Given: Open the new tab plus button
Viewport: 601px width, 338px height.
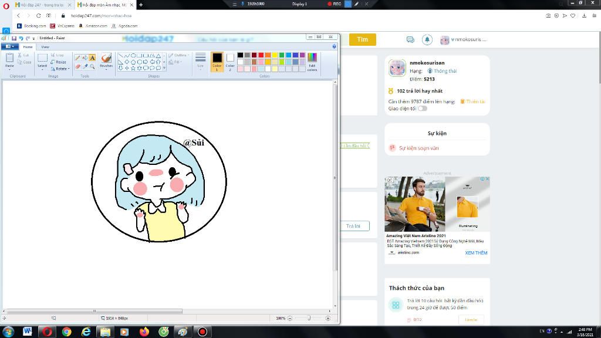Looking at the screenshot, I should coord(141,5).
